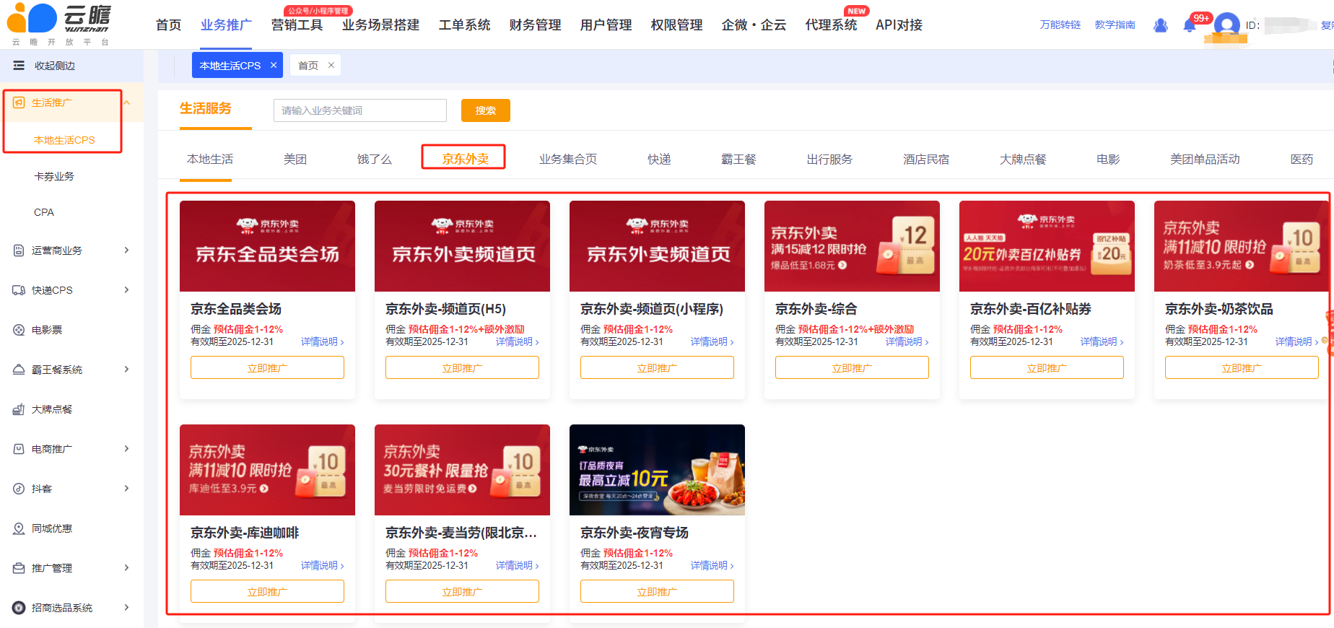Switch to the 本地生活CPS page tab
This screenshot has height=628, width=1334.
point(230,65)
